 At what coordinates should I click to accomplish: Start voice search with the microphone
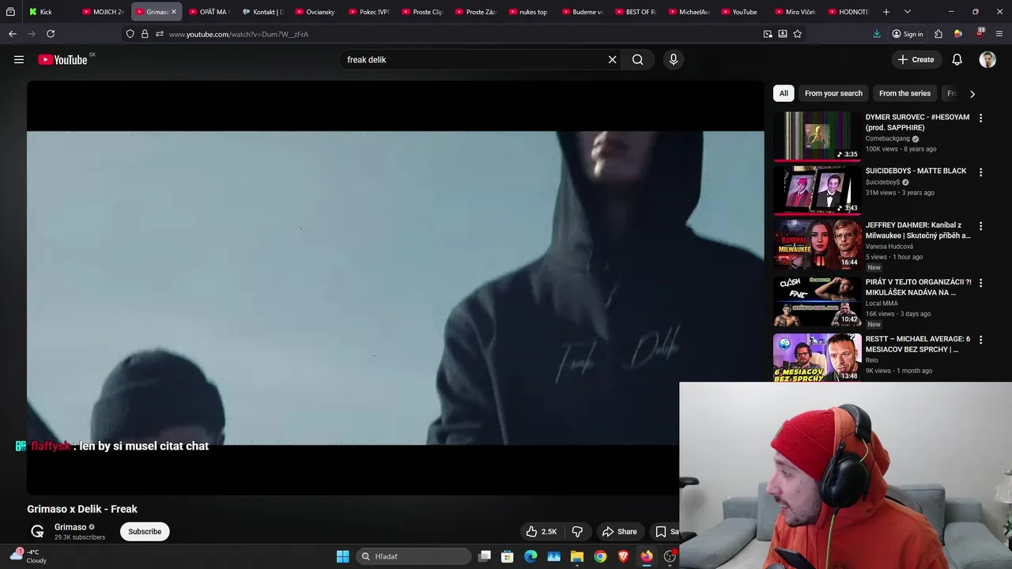click(x=673, y=59)
